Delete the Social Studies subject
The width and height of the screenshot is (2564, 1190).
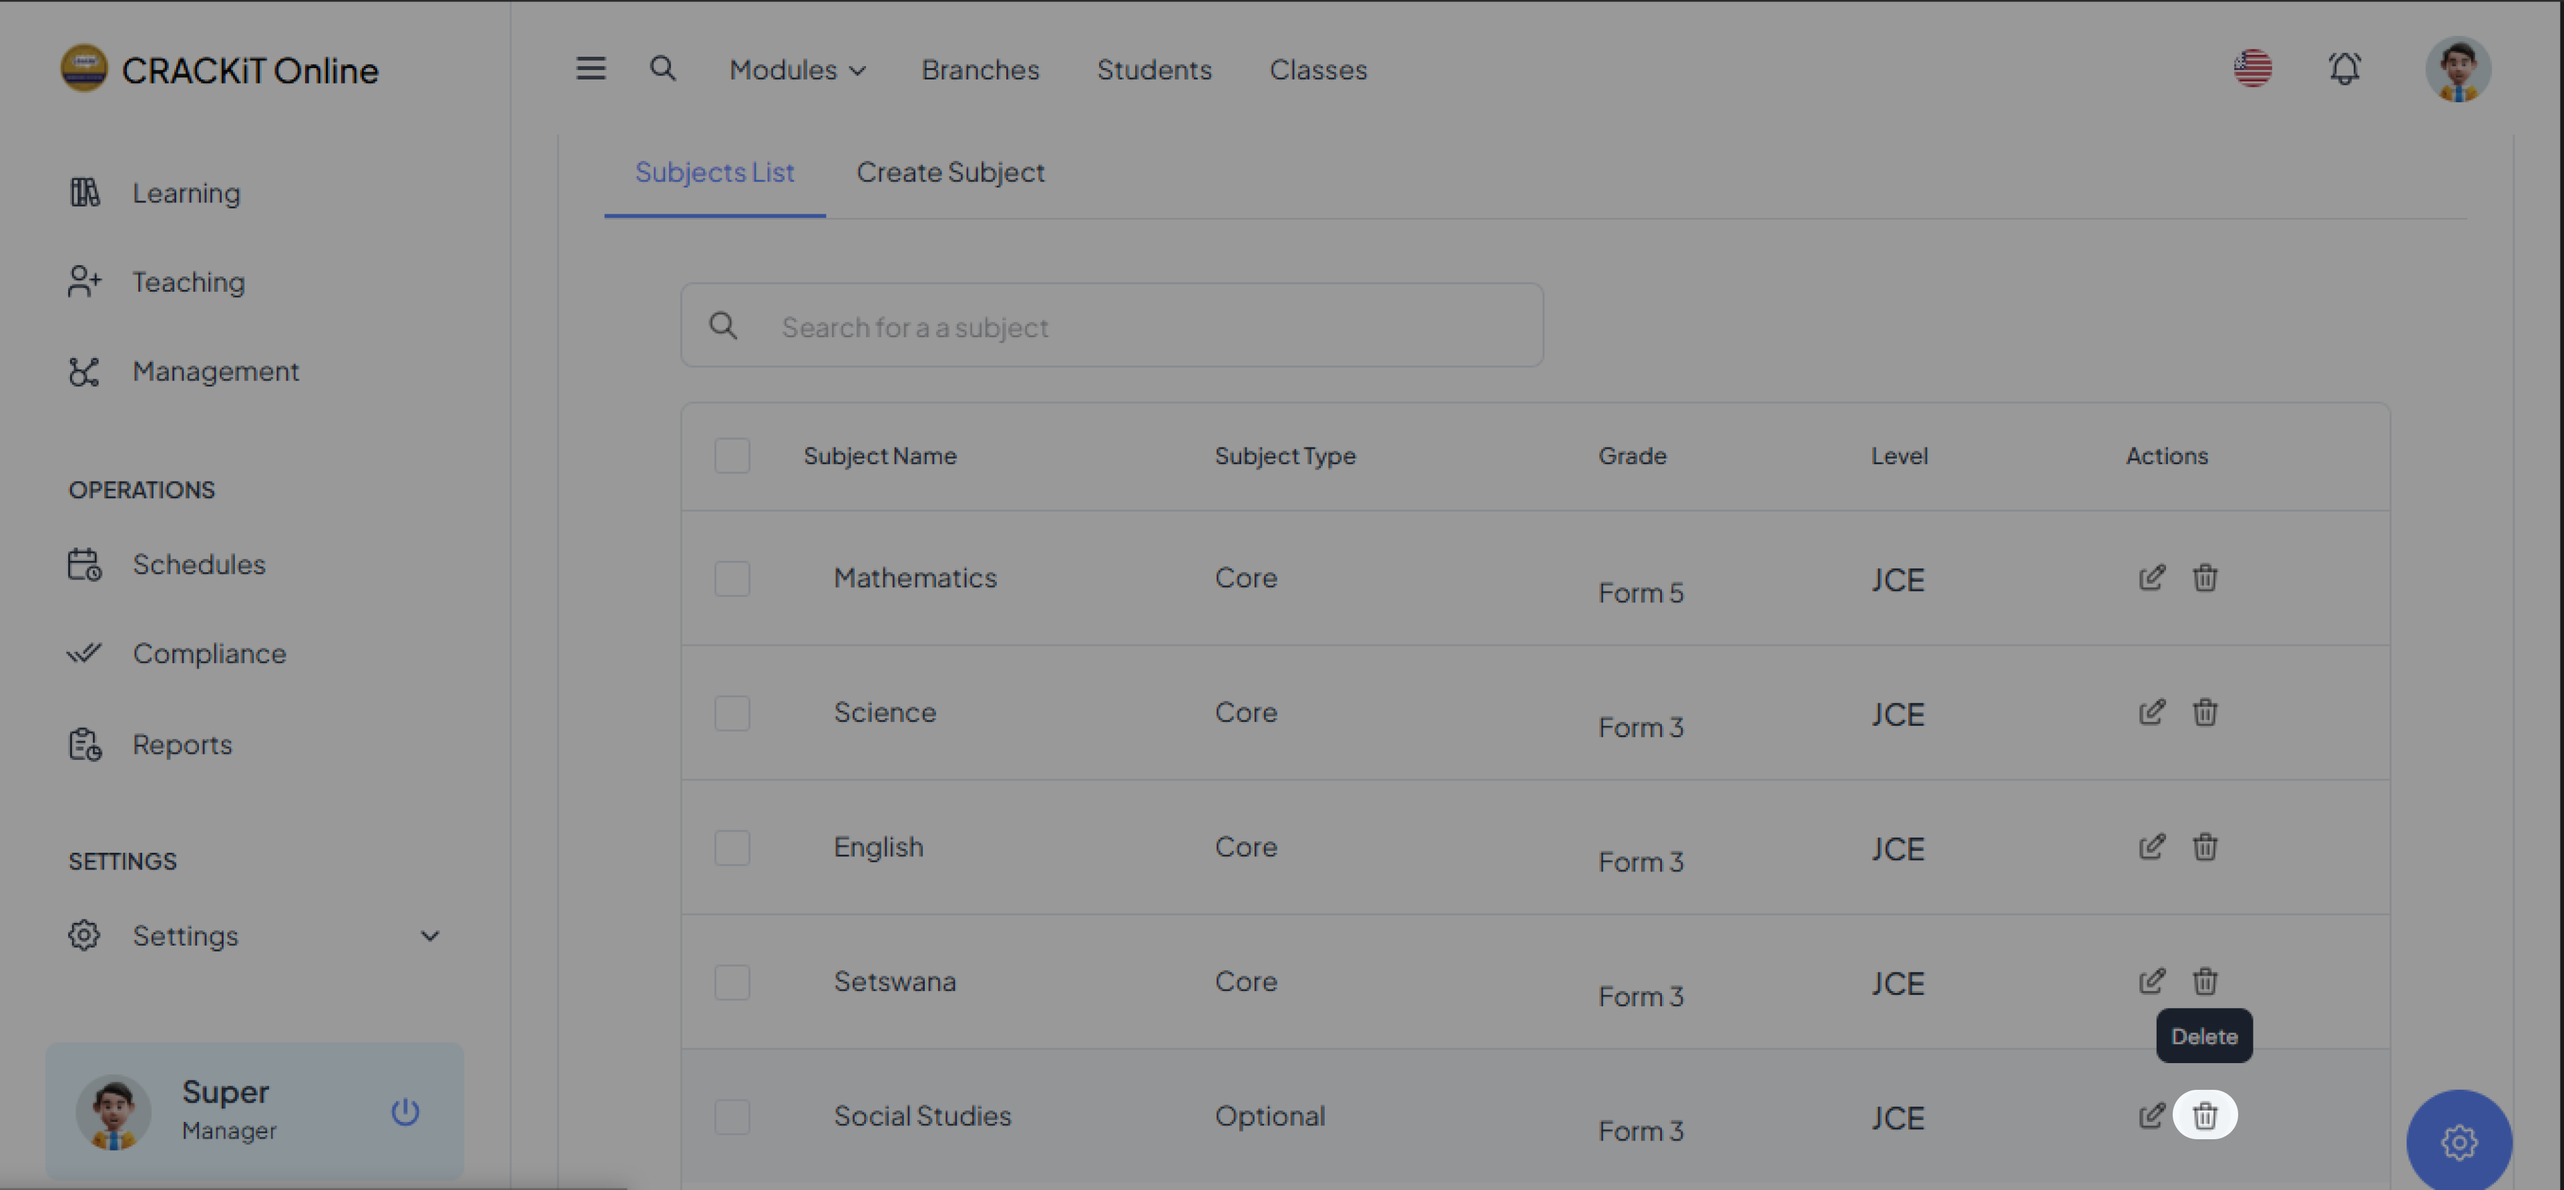tap(2205, 1115)
